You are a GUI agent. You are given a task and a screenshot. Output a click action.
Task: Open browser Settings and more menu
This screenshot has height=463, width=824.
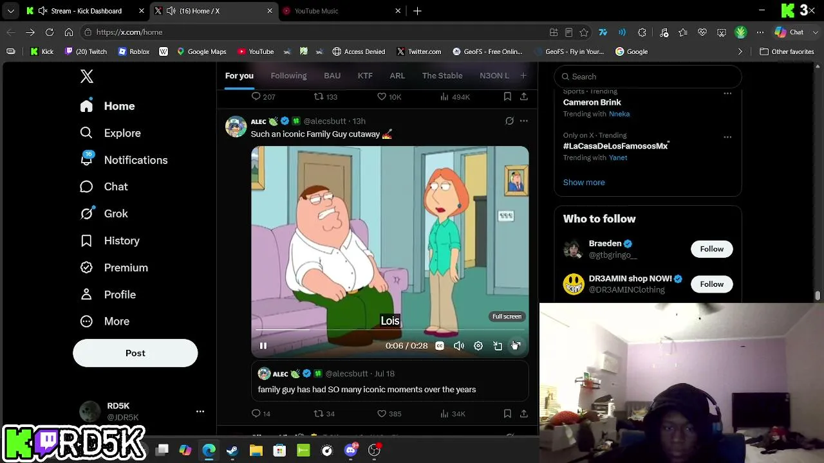(x=760, y=32)
